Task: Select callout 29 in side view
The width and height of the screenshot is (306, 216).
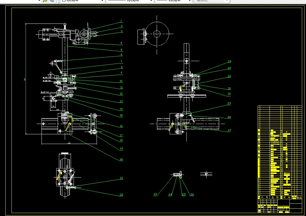Action: point(229,103)
